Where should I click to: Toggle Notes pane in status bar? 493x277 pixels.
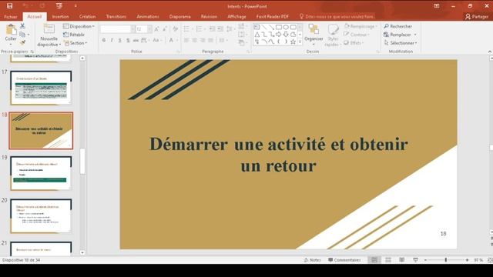pyautogui.click(x=312, y=260)
